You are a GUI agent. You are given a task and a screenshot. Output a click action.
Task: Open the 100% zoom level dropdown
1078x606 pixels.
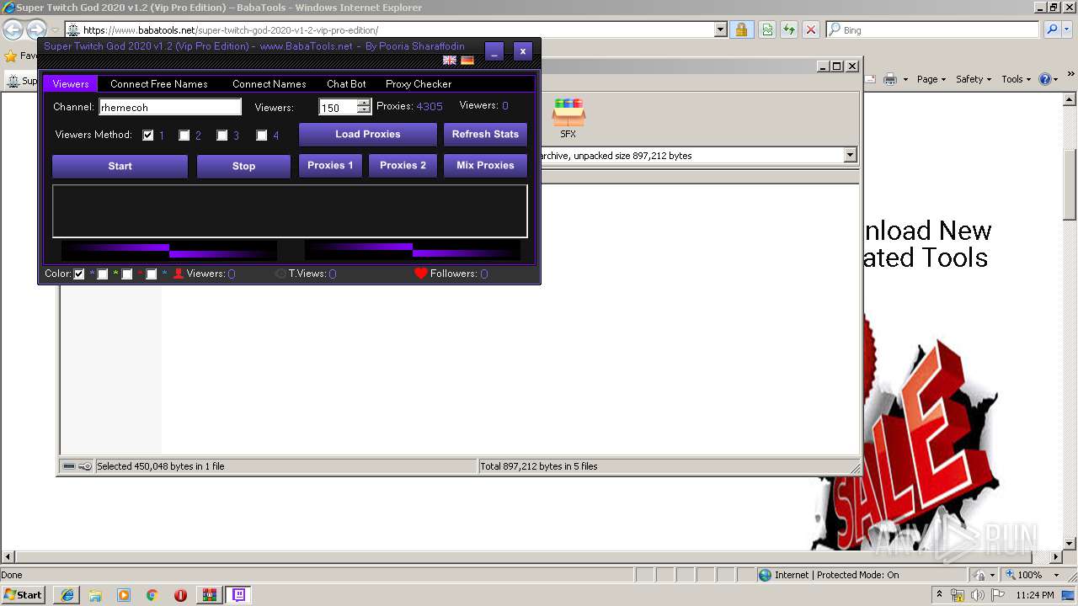tap(1056, 575)
